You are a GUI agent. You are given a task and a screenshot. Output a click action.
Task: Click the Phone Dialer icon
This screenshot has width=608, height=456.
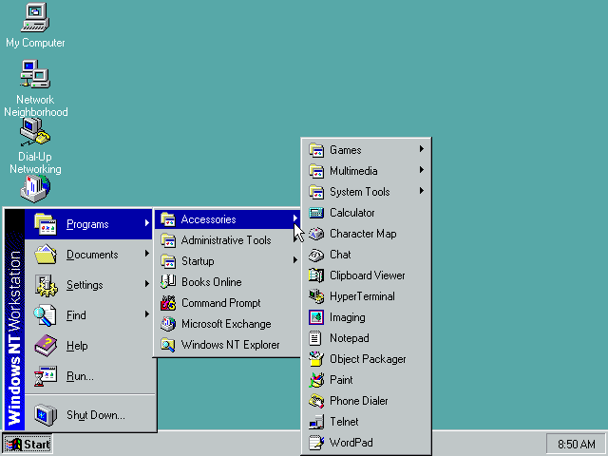(x=316, y=401)
